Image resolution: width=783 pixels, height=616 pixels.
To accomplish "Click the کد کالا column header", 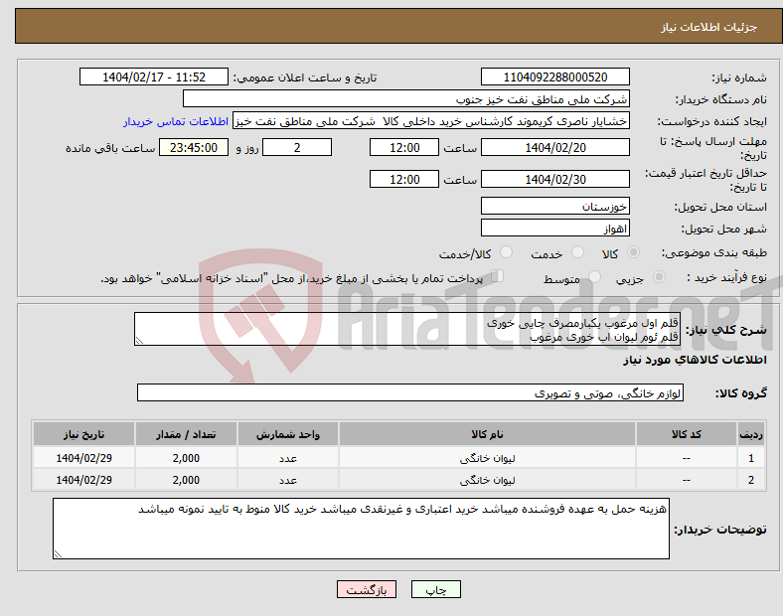I will 687,434.
